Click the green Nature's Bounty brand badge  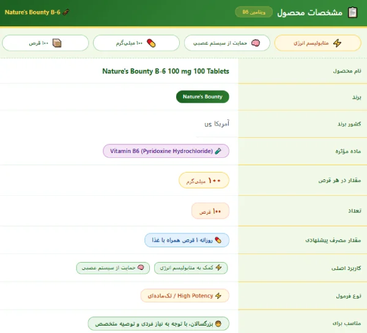point(202,97)
